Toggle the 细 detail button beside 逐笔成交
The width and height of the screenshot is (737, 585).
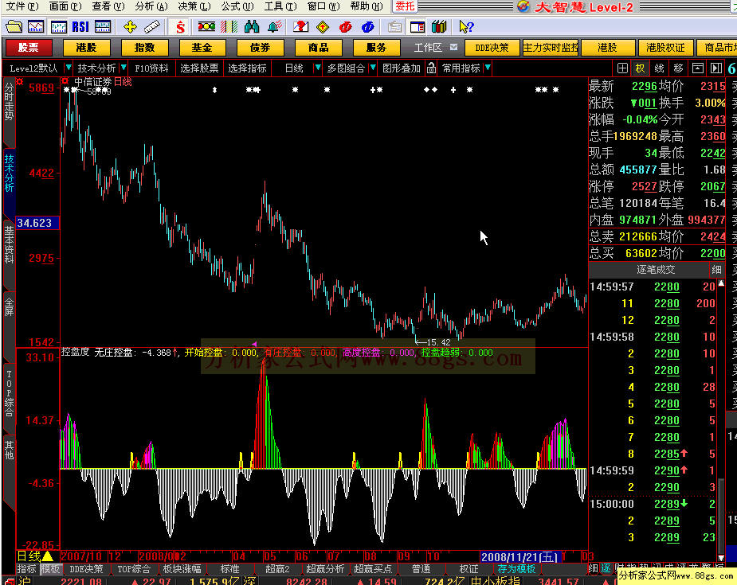point(716,270)
